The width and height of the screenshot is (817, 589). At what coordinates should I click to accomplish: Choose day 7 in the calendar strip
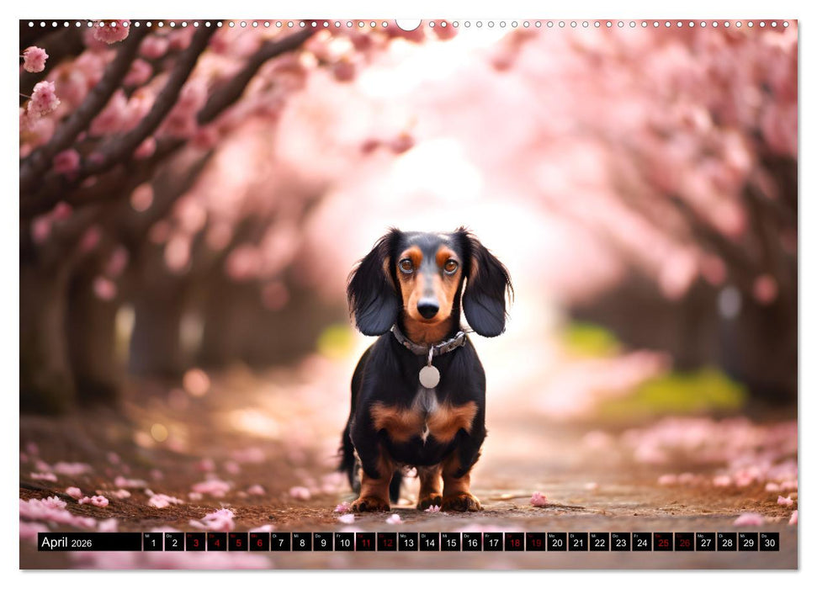click(280, 542)
